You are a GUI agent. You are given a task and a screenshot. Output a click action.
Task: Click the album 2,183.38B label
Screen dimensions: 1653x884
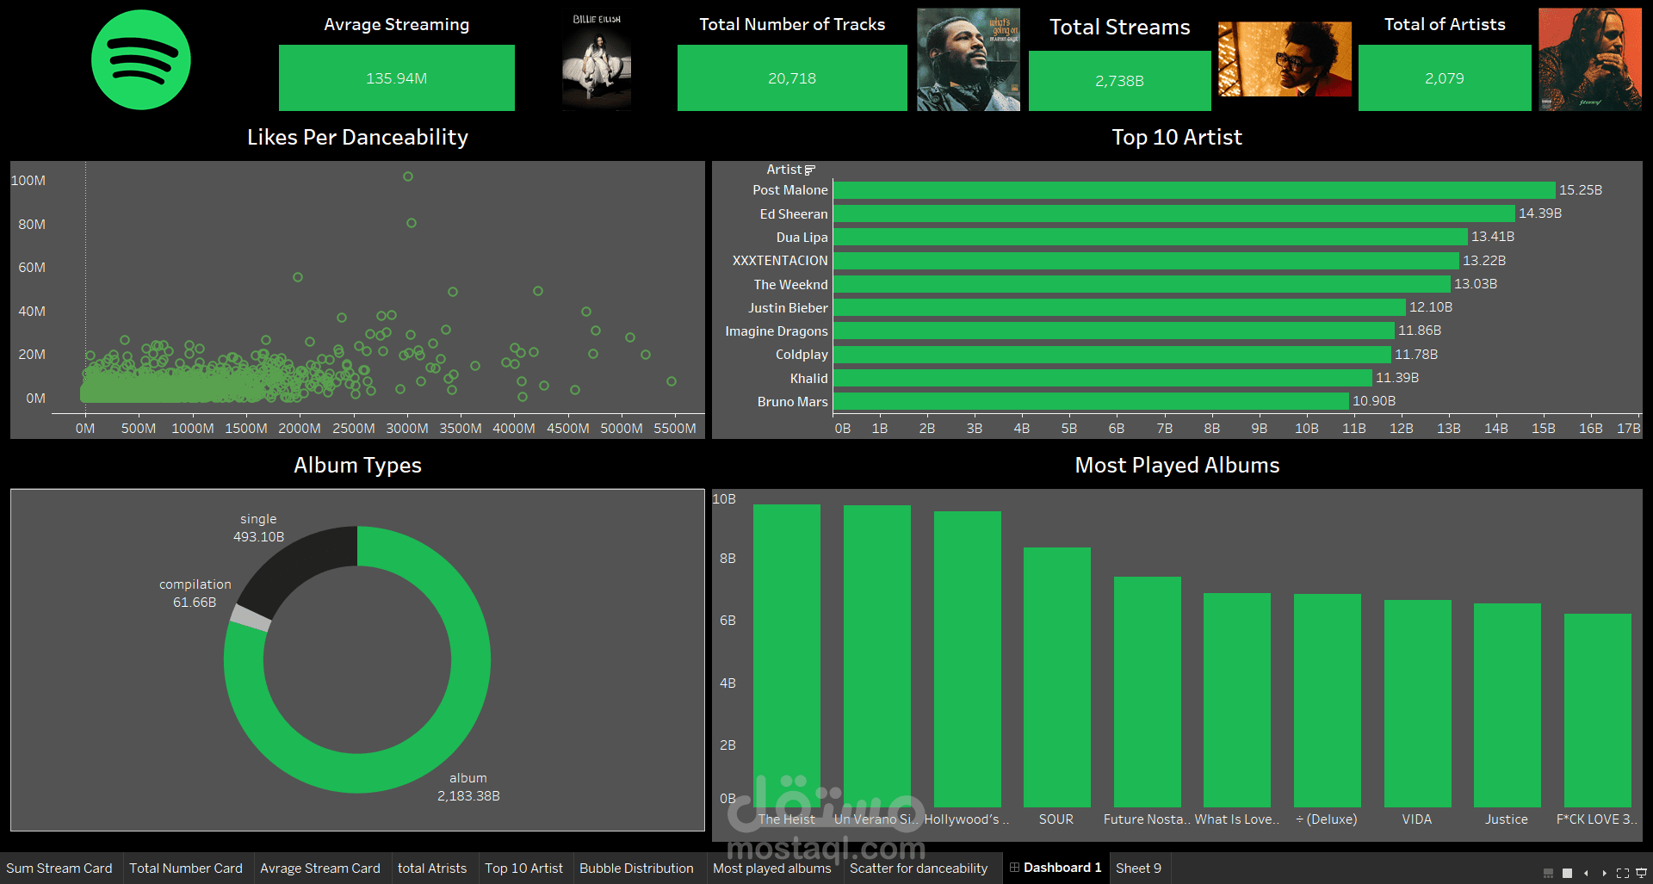[x=468, y=787]
